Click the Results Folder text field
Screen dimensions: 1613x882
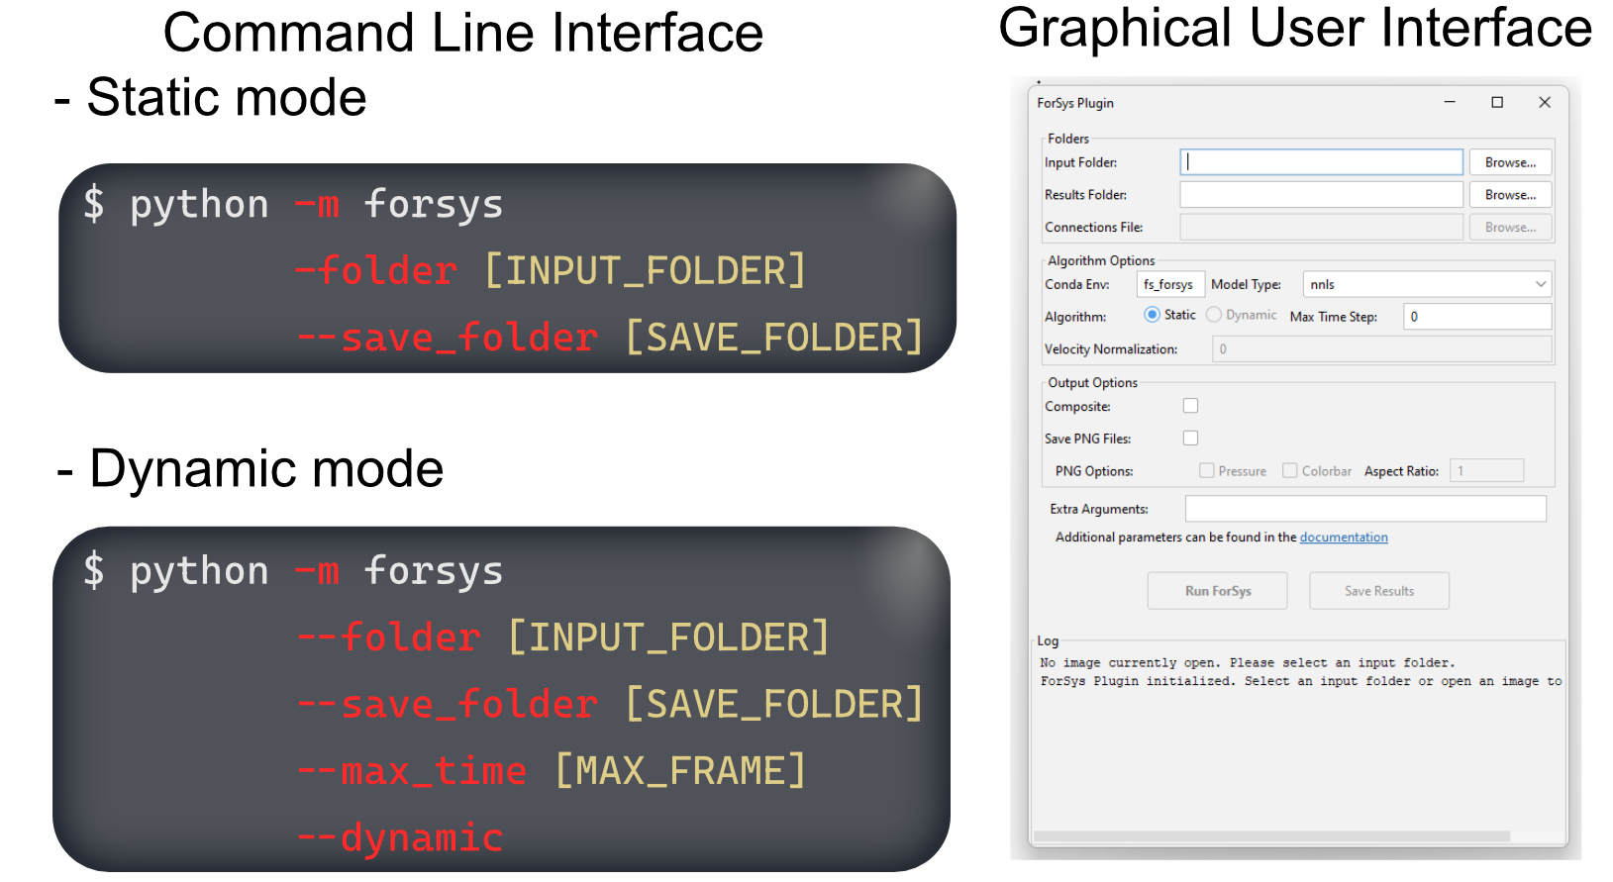[1321, 195]
